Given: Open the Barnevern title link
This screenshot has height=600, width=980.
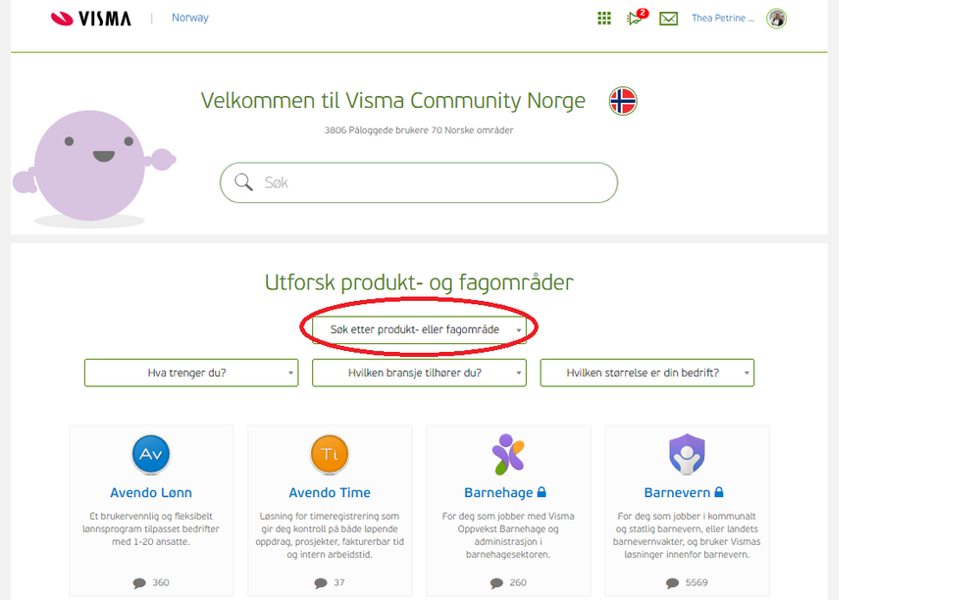Looking at the screenshot, I should 677,492.
